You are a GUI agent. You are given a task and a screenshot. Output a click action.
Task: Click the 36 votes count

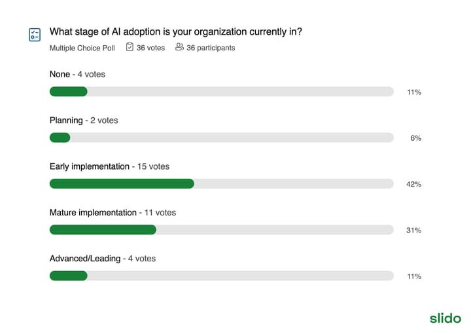[x=150, y=48]
